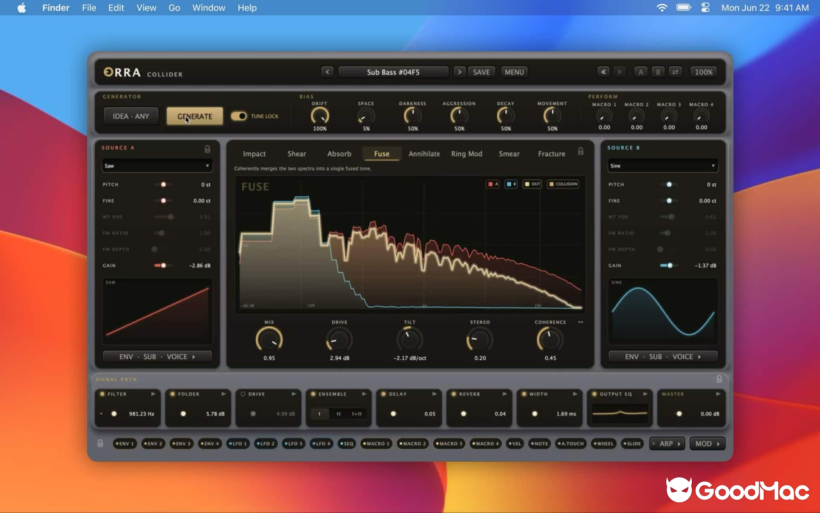Click the LFO 1 modulation source
Screen dimensions: 820x513
[x=238, y=443]
